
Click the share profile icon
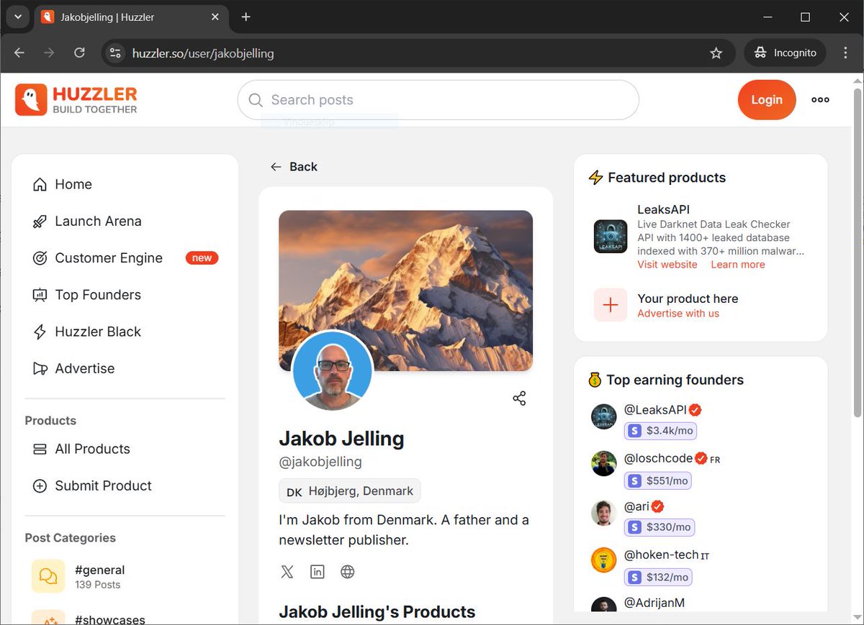pyautogui.click(x=519, y=398)
